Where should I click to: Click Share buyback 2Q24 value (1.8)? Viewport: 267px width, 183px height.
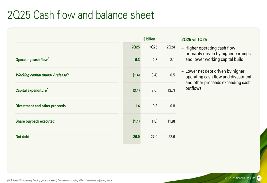point(171,121)
